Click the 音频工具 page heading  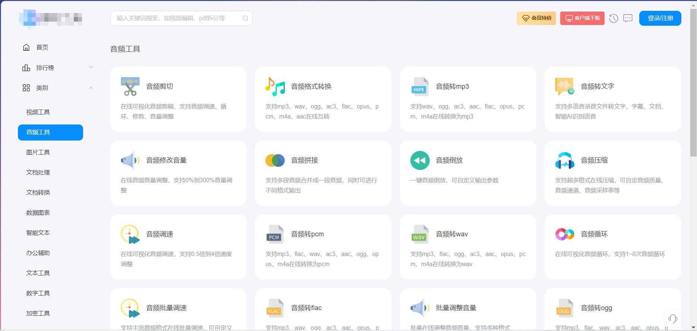click(125, 49)
